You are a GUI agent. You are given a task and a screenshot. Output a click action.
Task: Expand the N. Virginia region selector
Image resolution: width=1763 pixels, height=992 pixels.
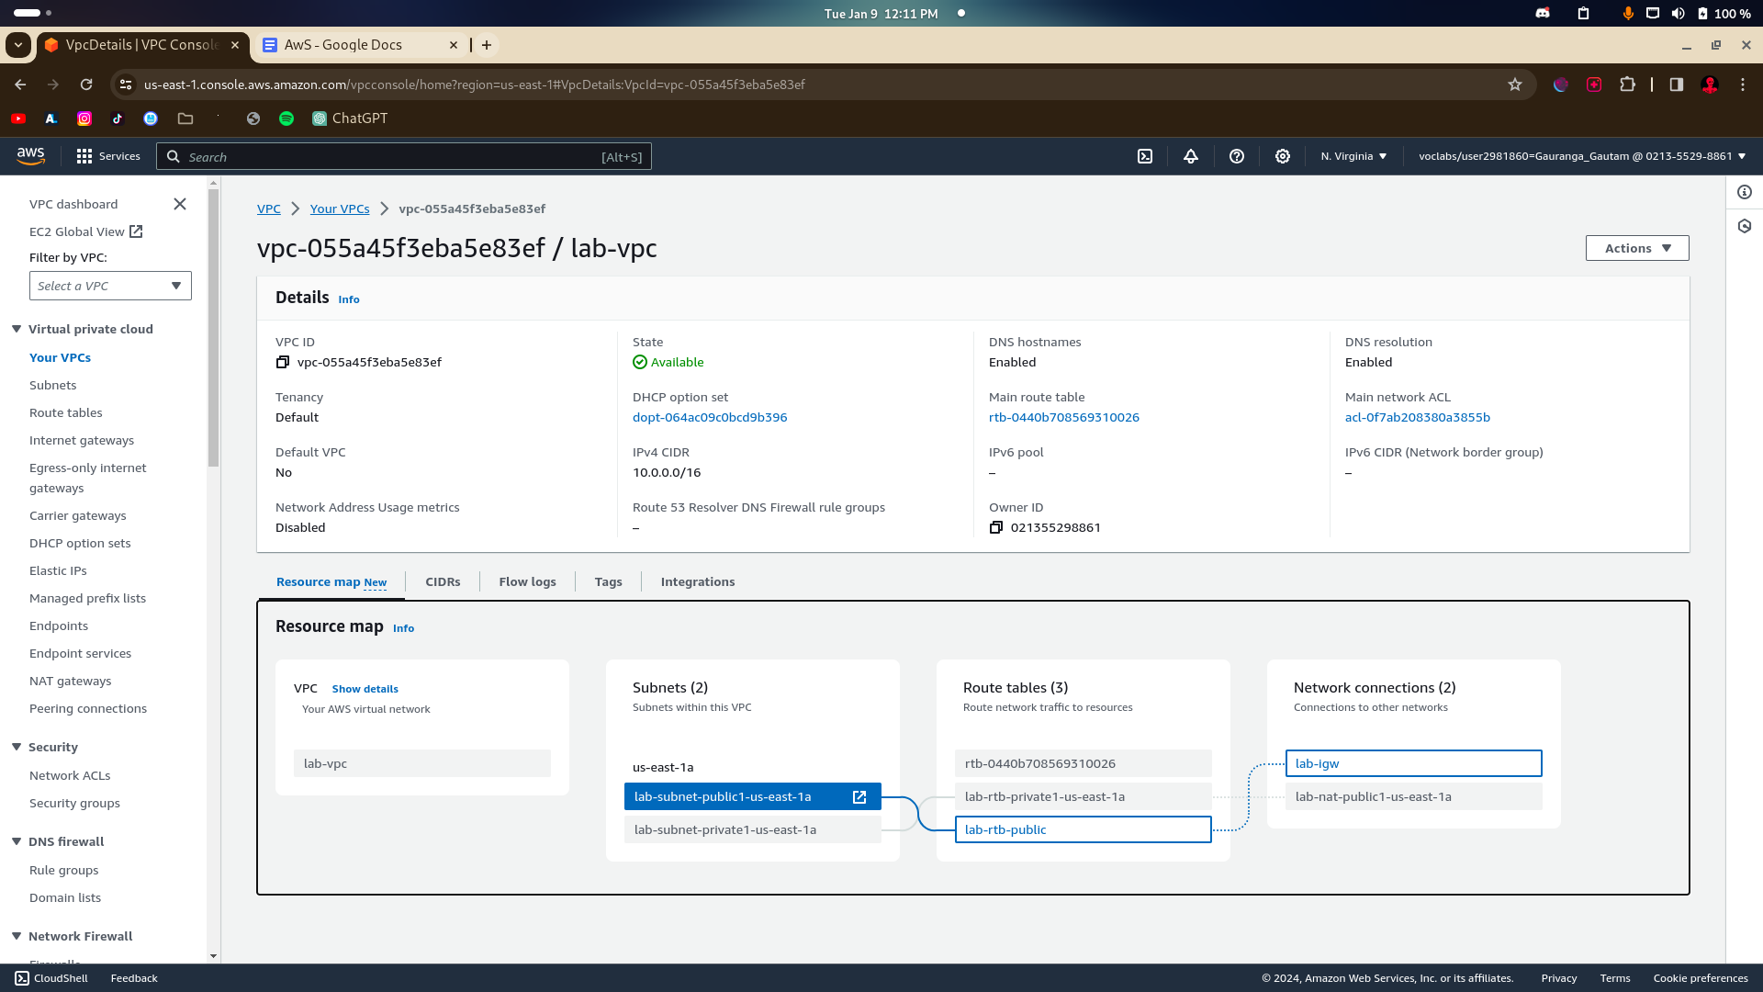coord(1353,156)
